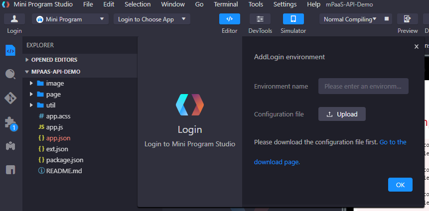Screen dimensions: 429x211
Task: Open the Terminal menu
Action: (226, 4)
